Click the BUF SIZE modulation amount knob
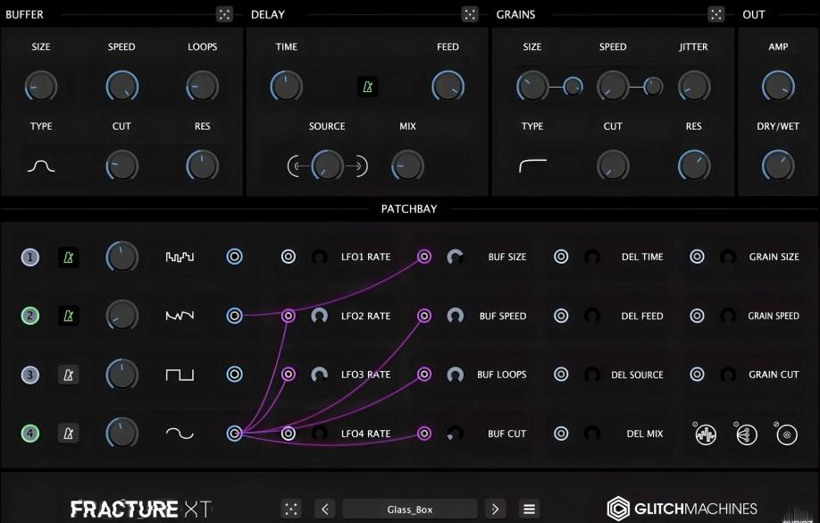Viewport: 820px width, 523px height. [455, 257]
